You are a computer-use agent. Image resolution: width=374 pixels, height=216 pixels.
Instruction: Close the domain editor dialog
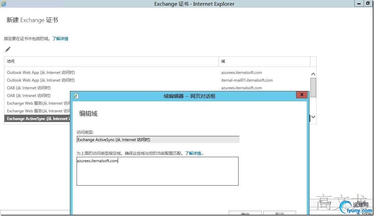click(301, 95)
